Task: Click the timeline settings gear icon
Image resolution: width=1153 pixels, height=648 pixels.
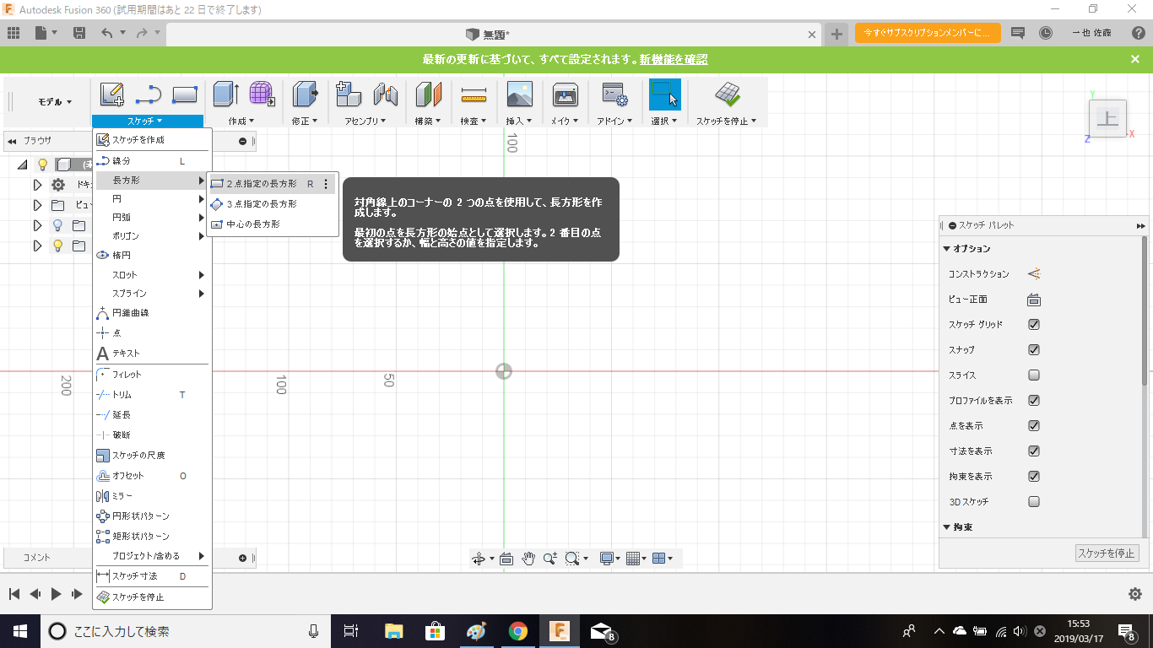Action: (1135, 594)
